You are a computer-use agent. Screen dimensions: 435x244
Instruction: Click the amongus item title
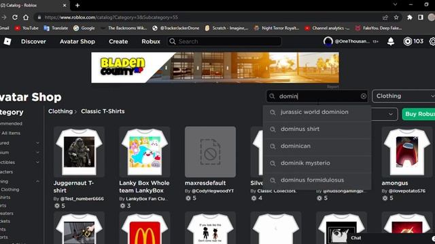[x=394, y=183]
